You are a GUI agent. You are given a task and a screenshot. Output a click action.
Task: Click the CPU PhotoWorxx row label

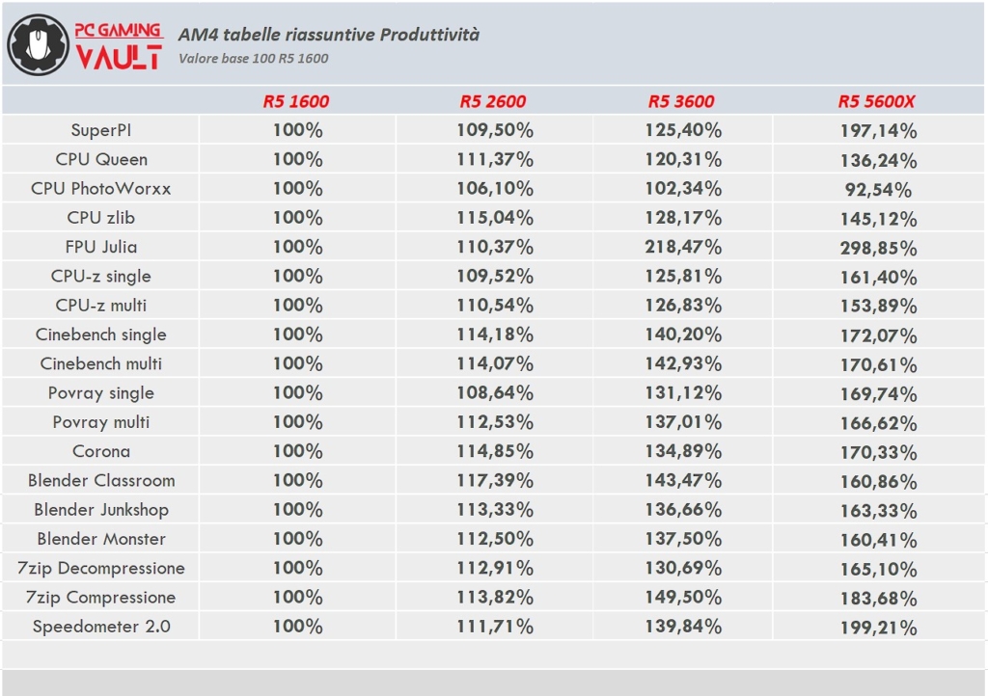[x=100, y=189]
